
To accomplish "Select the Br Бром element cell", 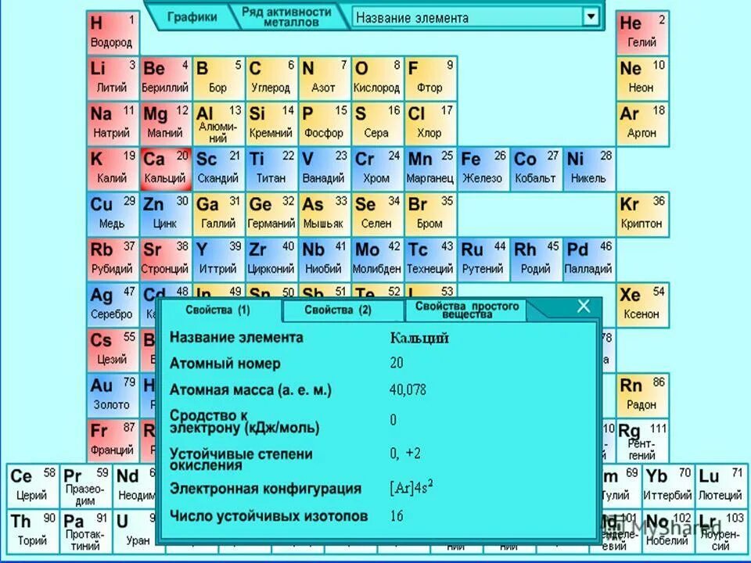I will click(430, 214).
